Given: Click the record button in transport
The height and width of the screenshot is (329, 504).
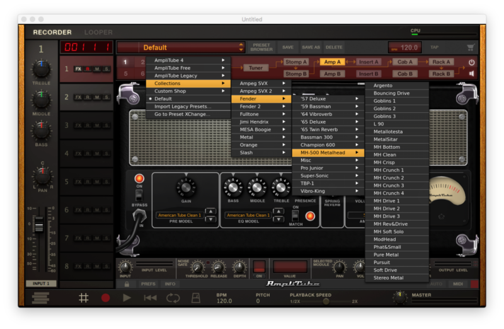Looking at the screenshot, I should [105, 298].
